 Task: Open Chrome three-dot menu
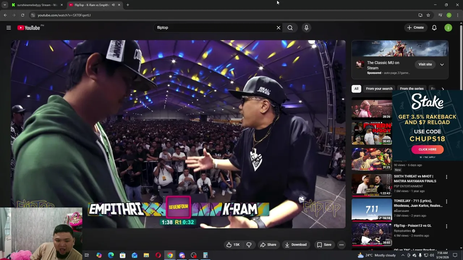point(458,15)
